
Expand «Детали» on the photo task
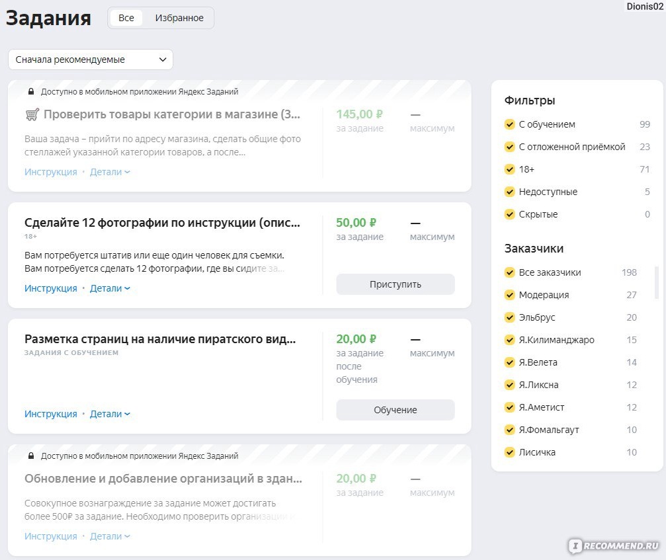pos(109,288)
